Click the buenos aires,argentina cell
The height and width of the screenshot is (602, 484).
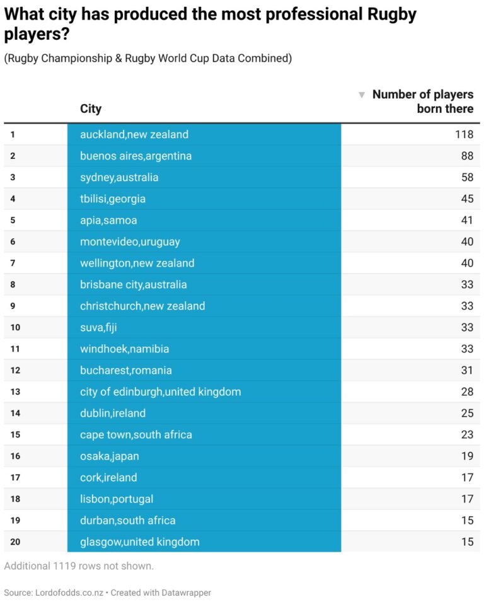[135, 156]
